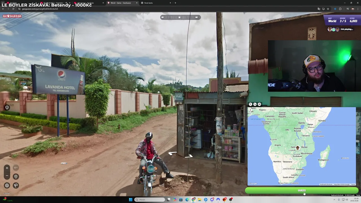The image size is (361, 203).
Task: Open a new browser tab
Action: [x=175, y=3]
